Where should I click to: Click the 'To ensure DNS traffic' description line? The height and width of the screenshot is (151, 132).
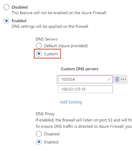pyautogui.click(x=84, y=127)
